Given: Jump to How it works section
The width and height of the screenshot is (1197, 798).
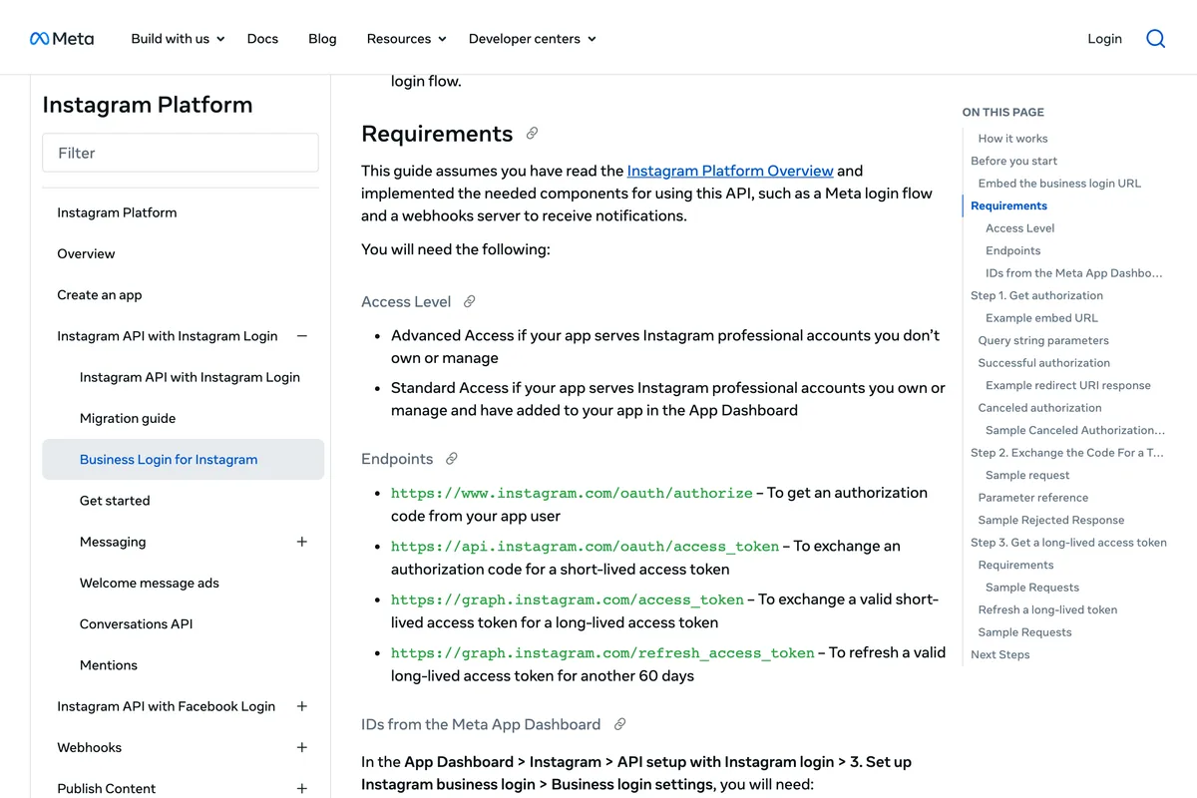Looking at the screenshot, I should (1012, 139).
